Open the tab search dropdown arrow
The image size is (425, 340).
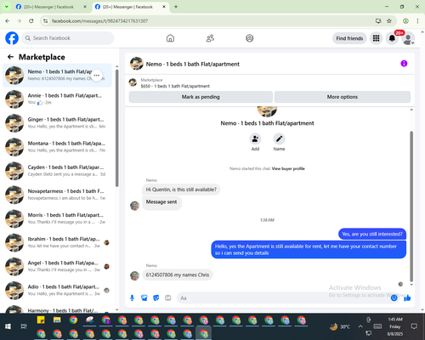[x=7, y=7]
